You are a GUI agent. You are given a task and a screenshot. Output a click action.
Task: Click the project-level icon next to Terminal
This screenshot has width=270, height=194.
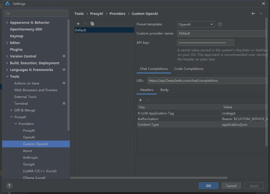(64, 103)
